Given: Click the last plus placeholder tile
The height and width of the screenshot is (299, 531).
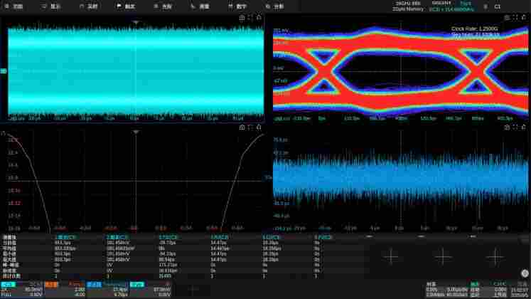Looking at the screenshot, I should tap(496, 256).
